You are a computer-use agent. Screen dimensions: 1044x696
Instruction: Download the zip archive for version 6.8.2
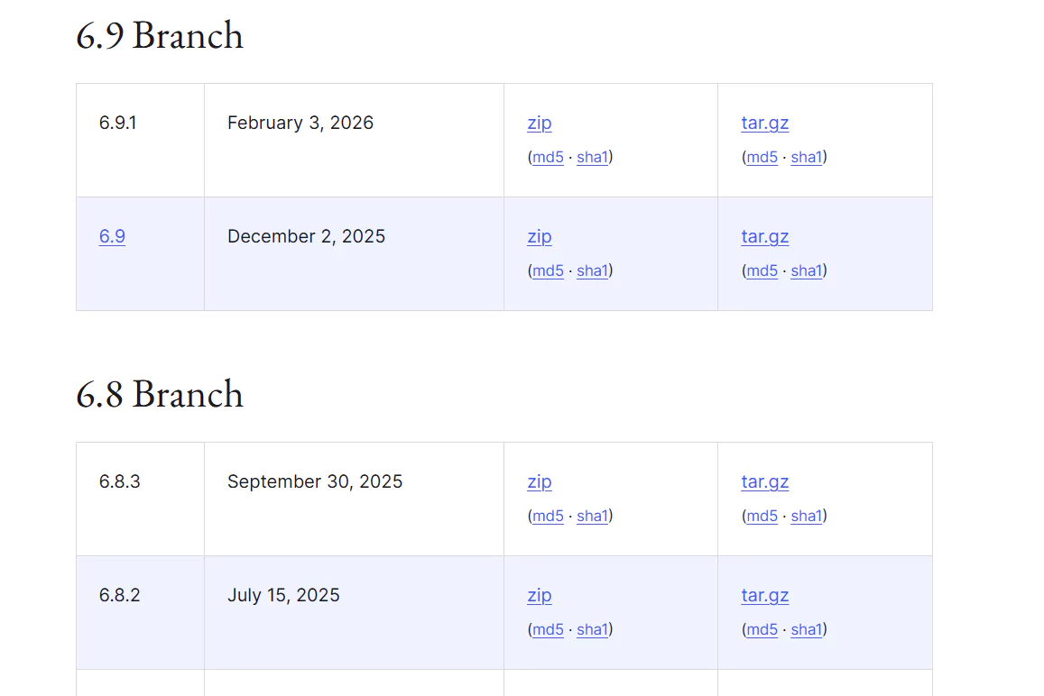(539, 595)
